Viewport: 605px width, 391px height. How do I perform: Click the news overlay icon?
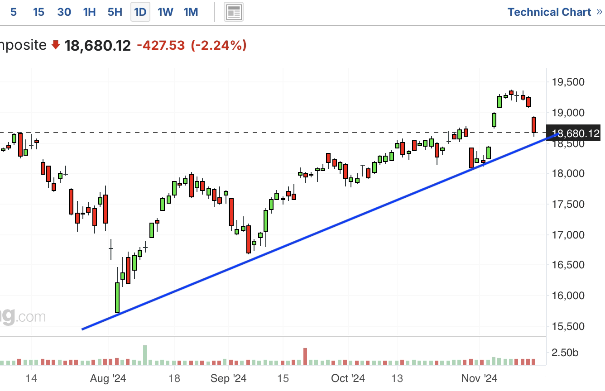[234, 12]
